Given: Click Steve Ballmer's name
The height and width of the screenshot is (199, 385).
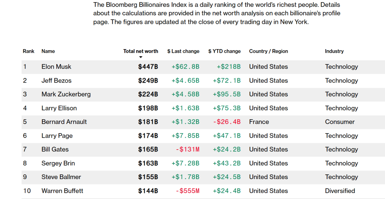Looking at the screenshot, I should click(x=61, y=177).
